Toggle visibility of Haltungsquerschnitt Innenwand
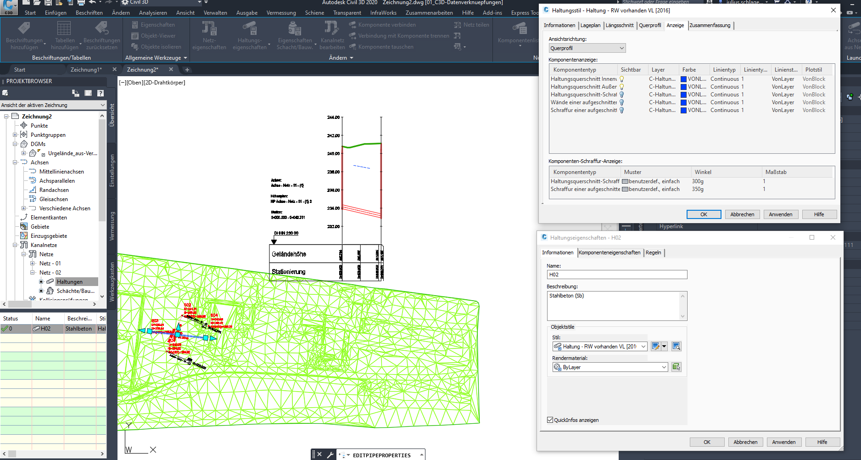 (622, 79)
